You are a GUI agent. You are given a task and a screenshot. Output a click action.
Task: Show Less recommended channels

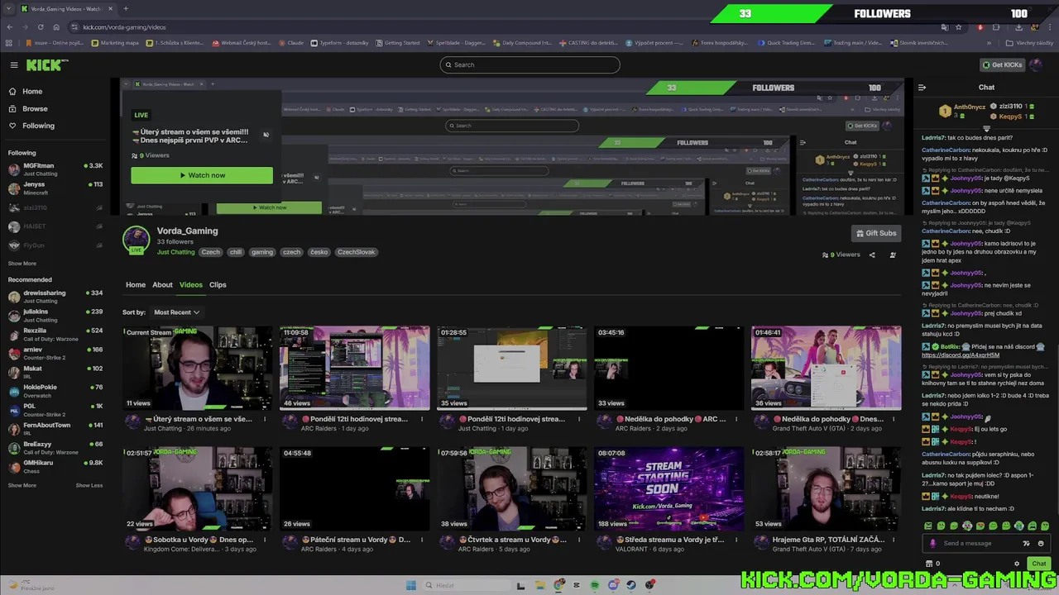(x=89, y=485)
